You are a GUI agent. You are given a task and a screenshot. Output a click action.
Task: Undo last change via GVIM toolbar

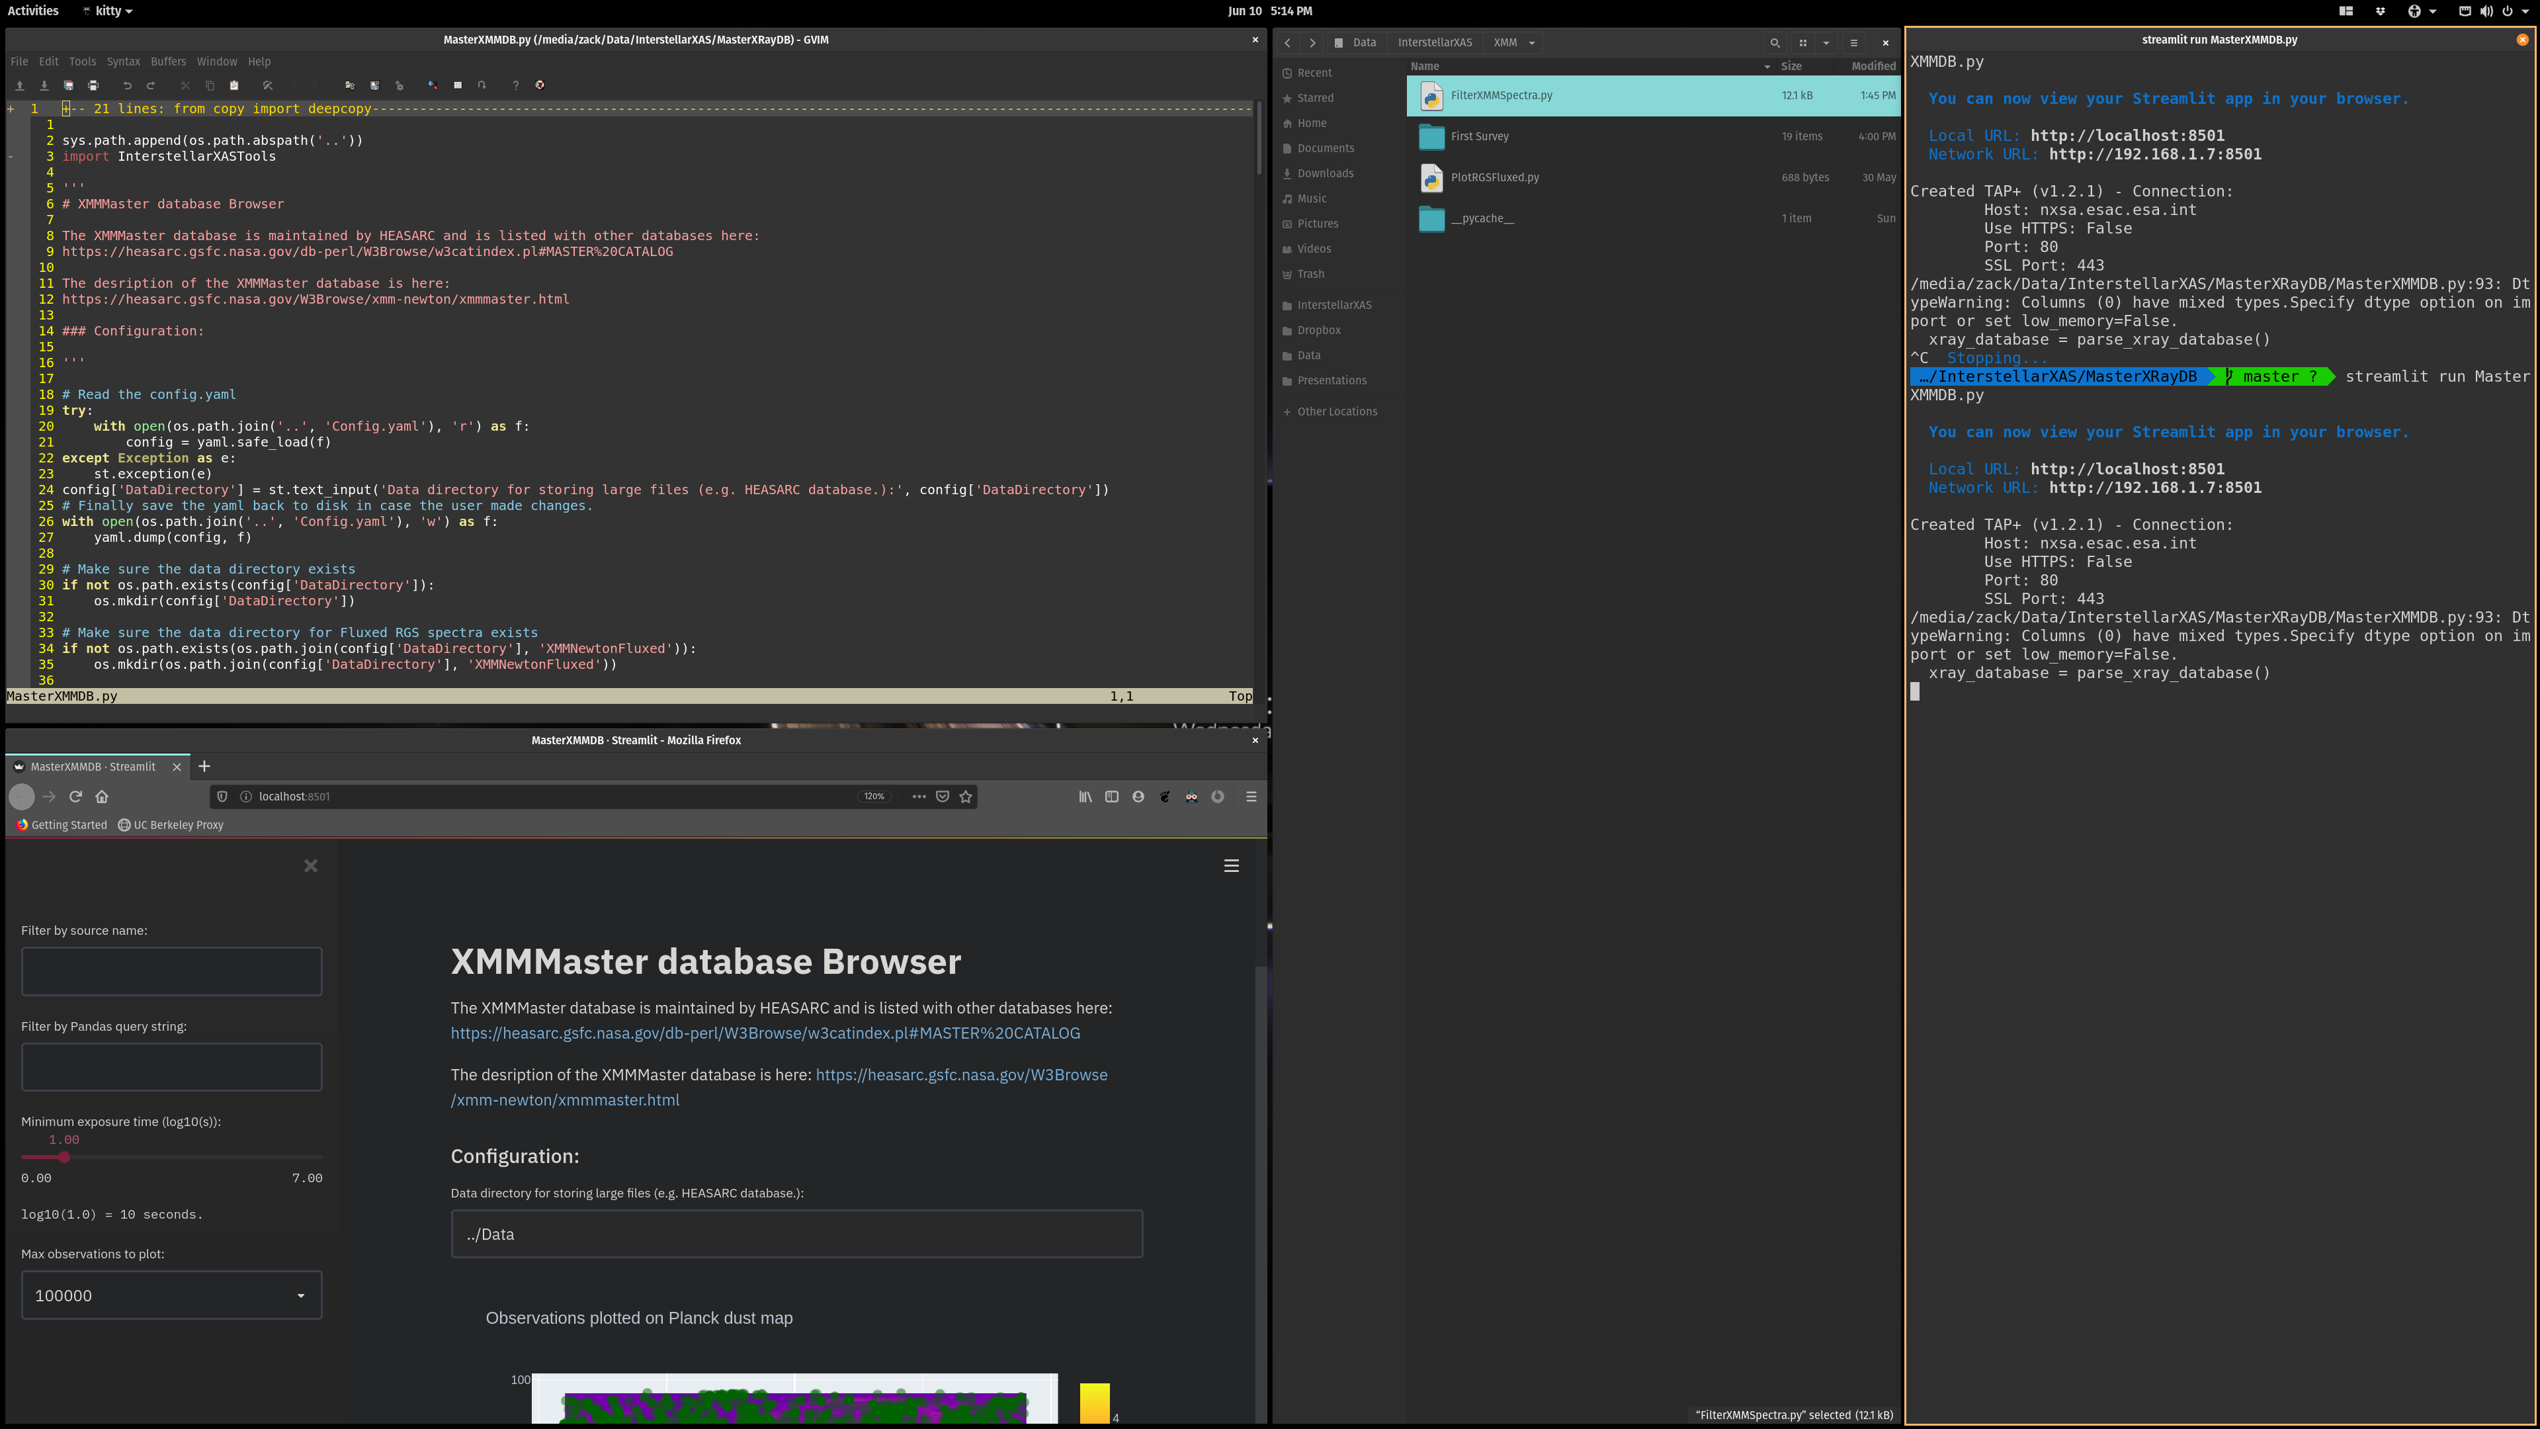pos(126,86)
